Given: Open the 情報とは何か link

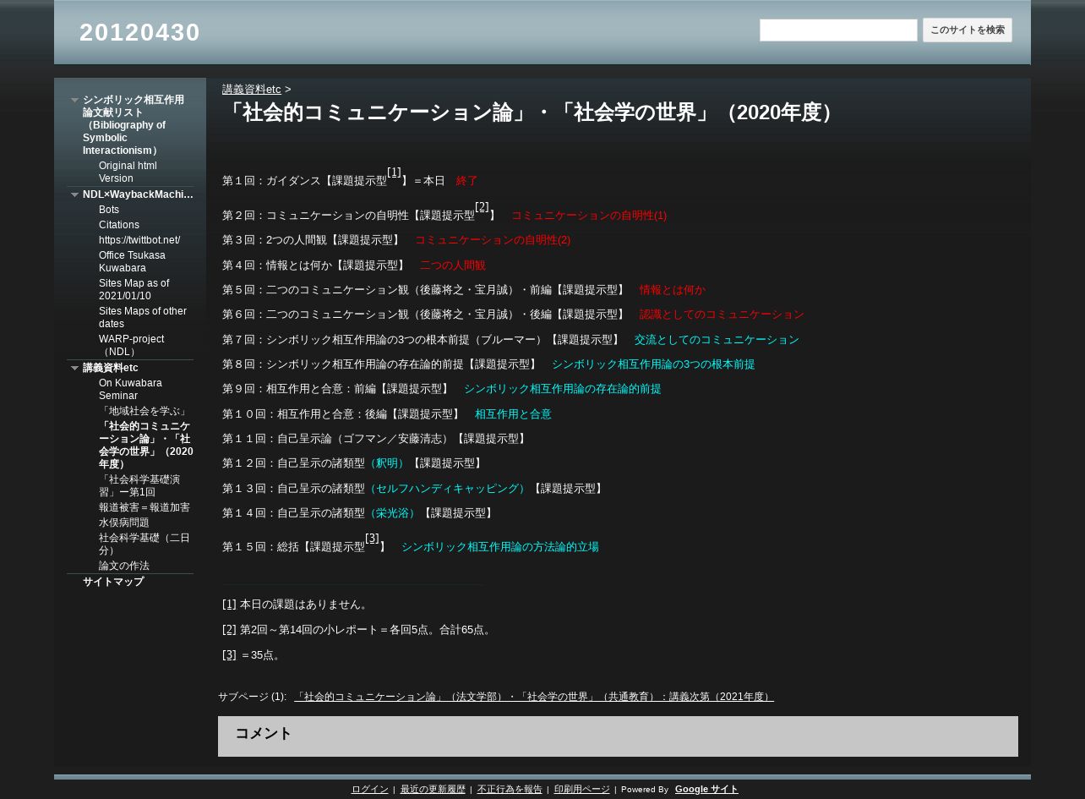Looking at the screenshot, I should [x=673, y=290].
